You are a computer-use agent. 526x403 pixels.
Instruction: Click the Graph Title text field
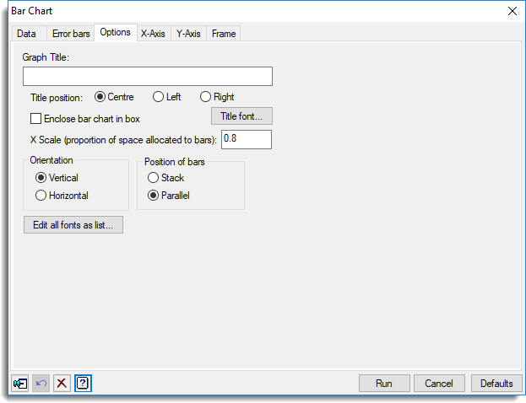pos(148,77)
